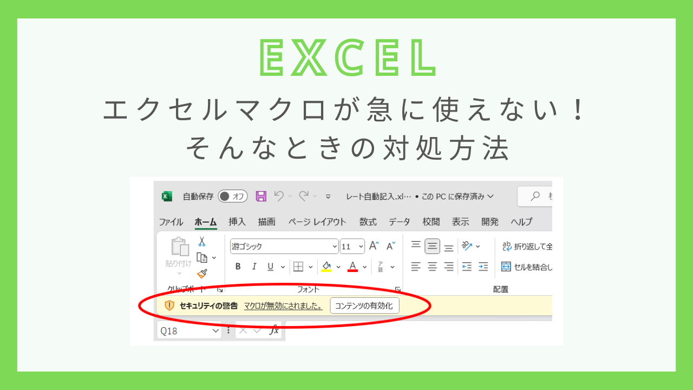Apply yellow fill color bucket
This screenshot has height=390, width=693.
tap(326, 266)
